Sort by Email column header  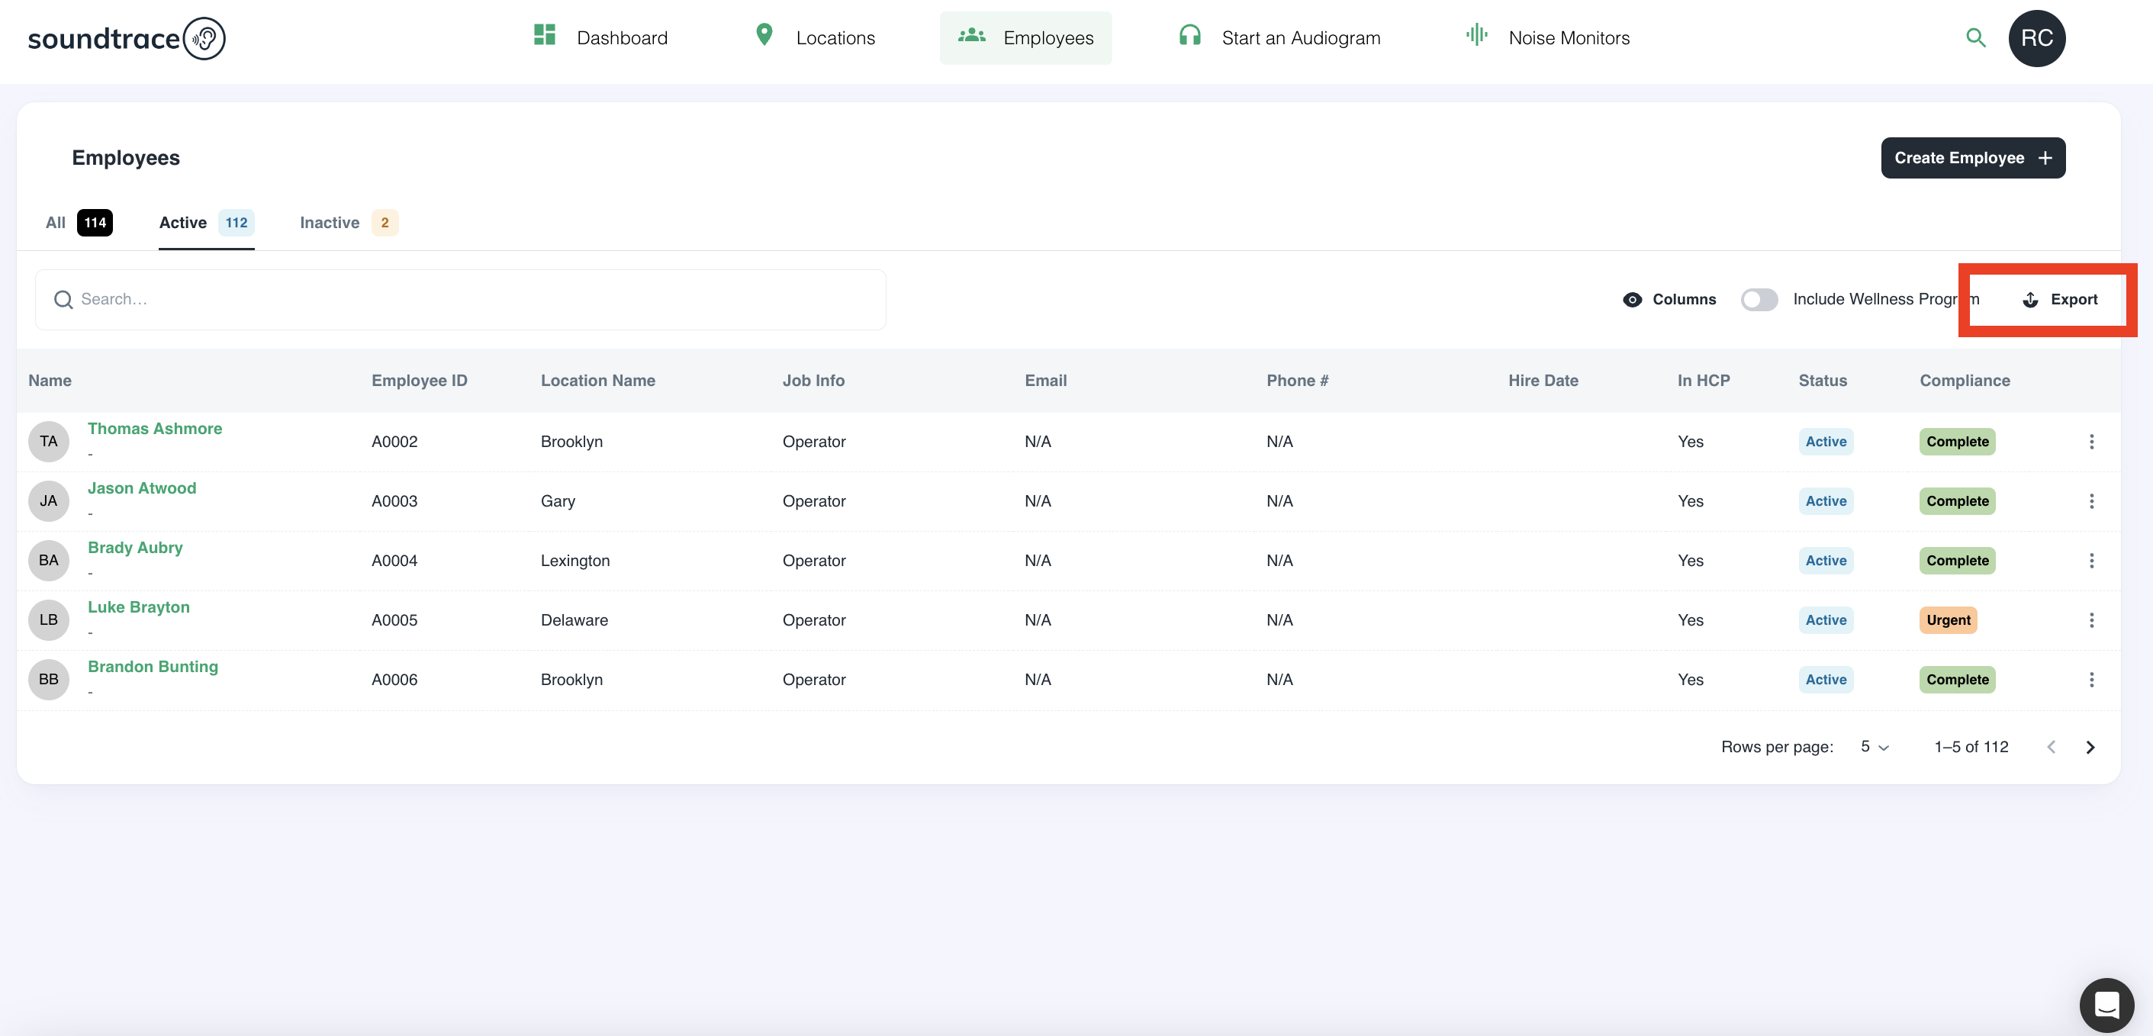pos(1045,380)
